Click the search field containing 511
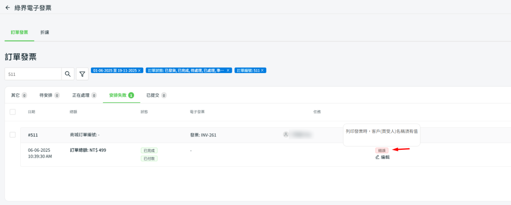 pos(33,74)
